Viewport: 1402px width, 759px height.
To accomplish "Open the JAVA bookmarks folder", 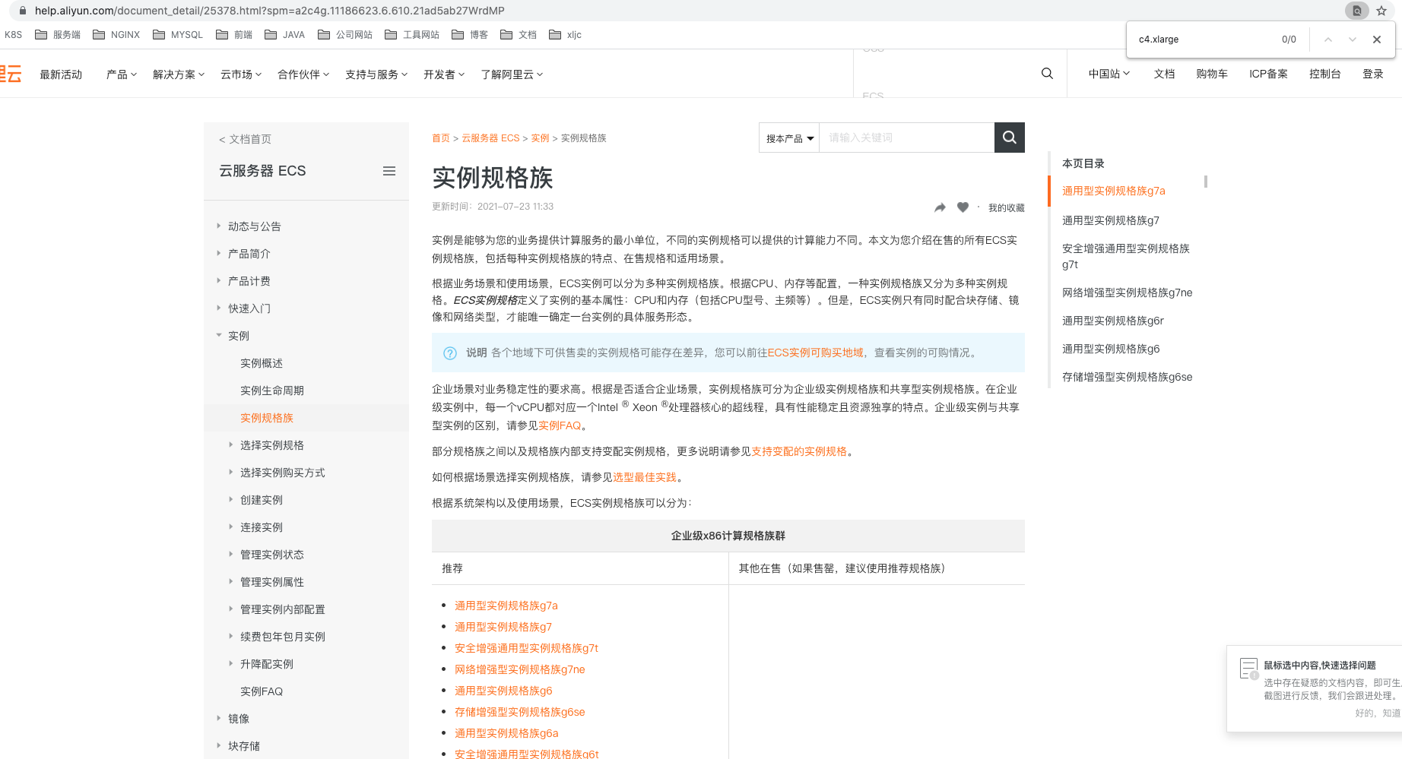I will coord(284,35).
